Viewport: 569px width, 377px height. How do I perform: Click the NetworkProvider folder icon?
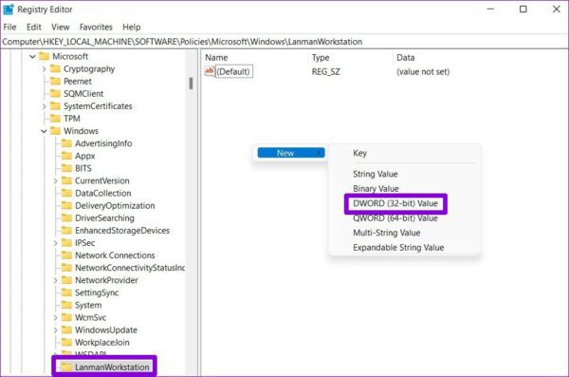point(66,280)
